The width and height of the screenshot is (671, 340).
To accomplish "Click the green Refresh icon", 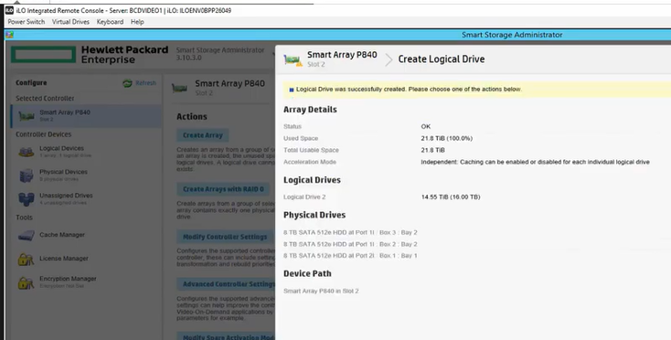I will click(127, 83).
